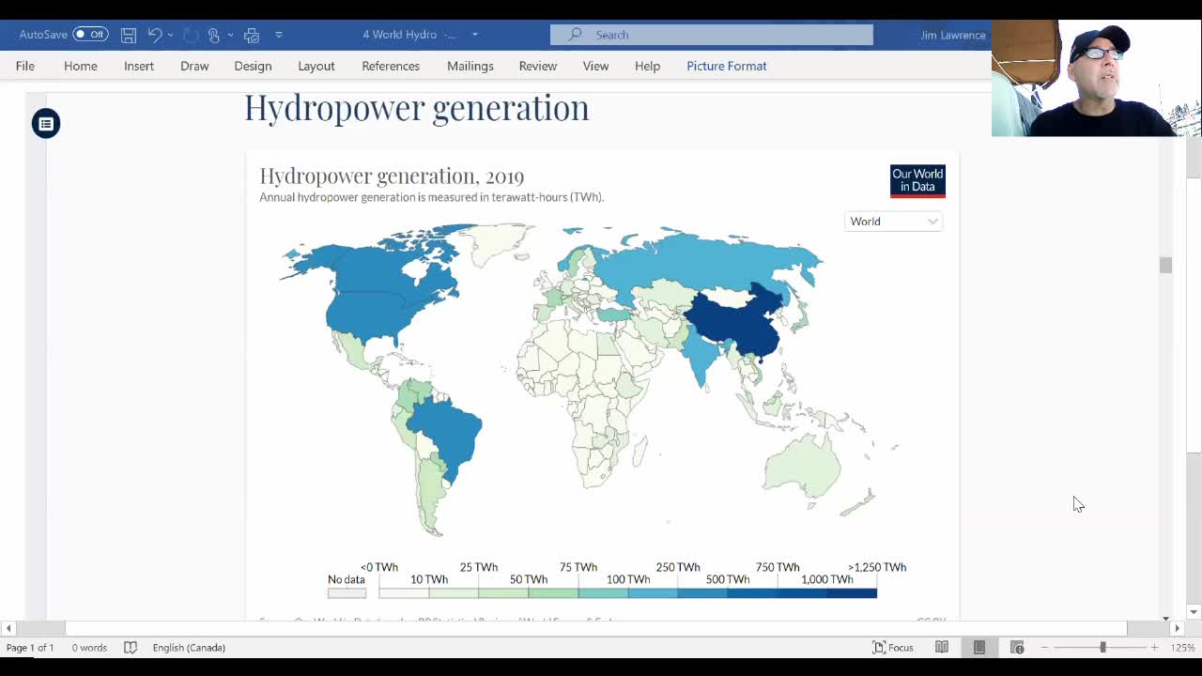Toggle Touch/Mouse mode icon
The height and width of the screenshot is (676, 1202).
[x=214, y=35]
